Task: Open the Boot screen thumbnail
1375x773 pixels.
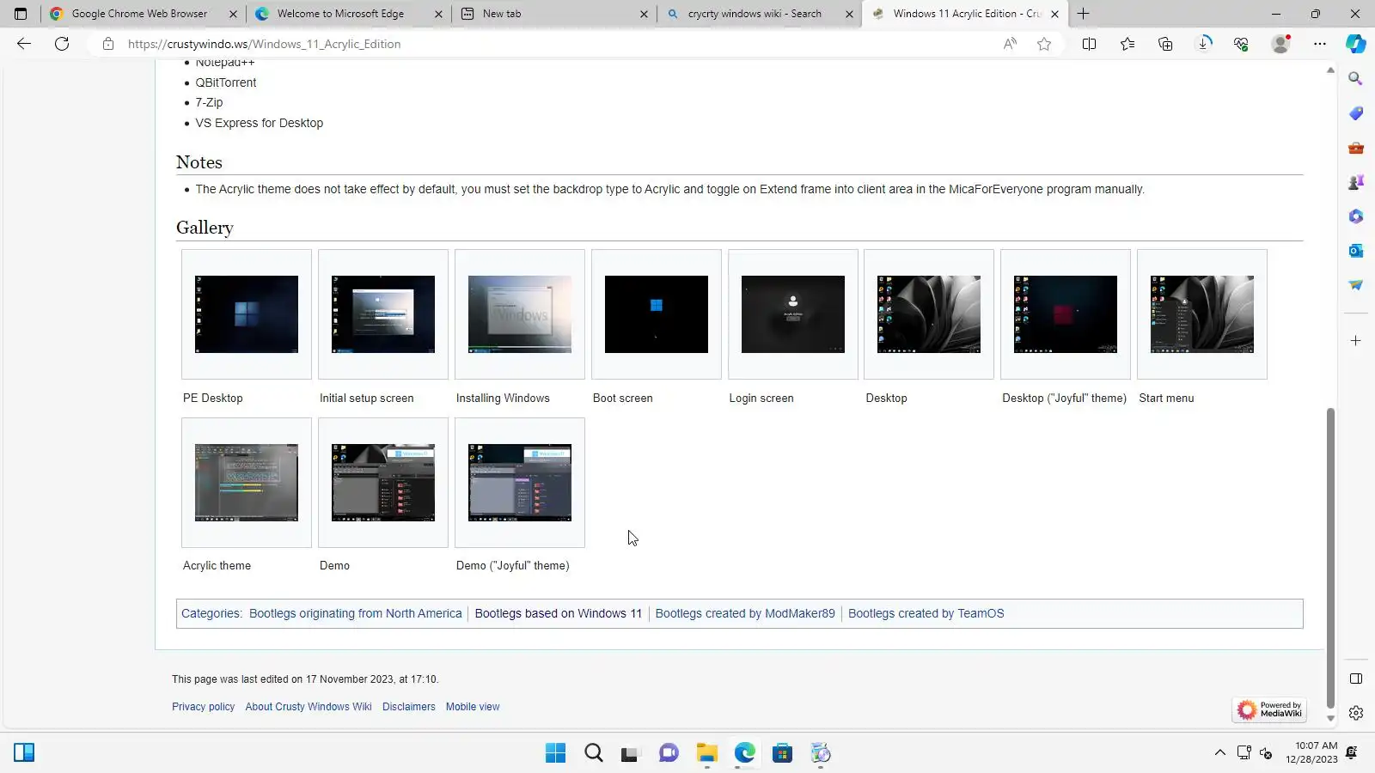Action: (x=657, y=314)
